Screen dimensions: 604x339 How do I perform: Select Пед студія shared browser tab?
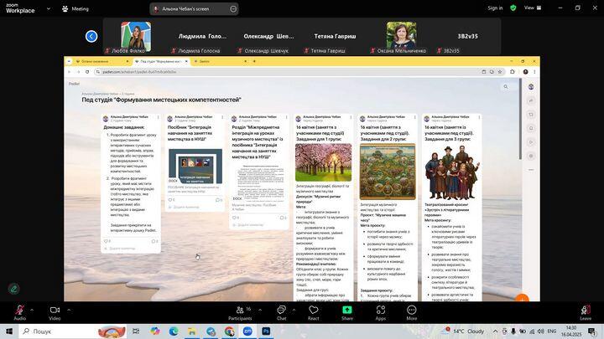click(x=161, y=61)
